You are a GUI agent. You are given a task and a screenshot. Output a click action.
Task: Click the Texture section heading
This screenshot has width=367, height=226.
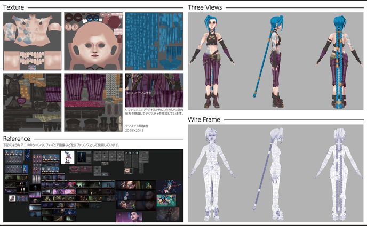(x=13, y=7)
